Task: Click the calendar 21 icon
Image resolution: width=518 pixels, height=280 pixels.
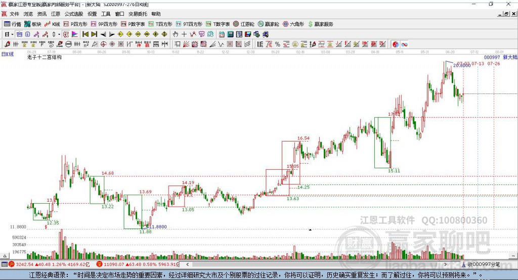Action: point(222,34)
